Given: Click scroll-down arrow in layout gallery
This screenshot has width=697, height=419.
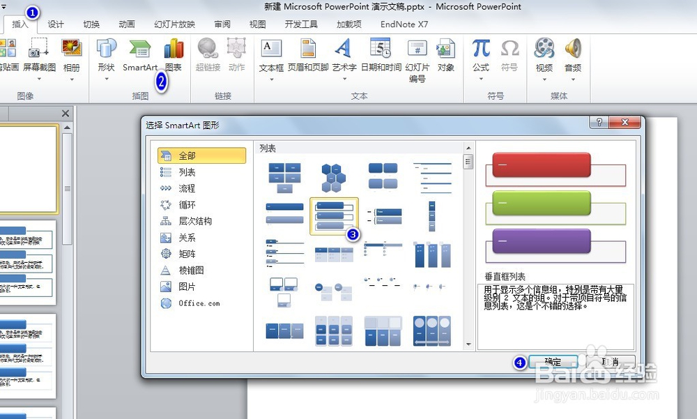Looking at the screenshot, I should pos(468,344).
